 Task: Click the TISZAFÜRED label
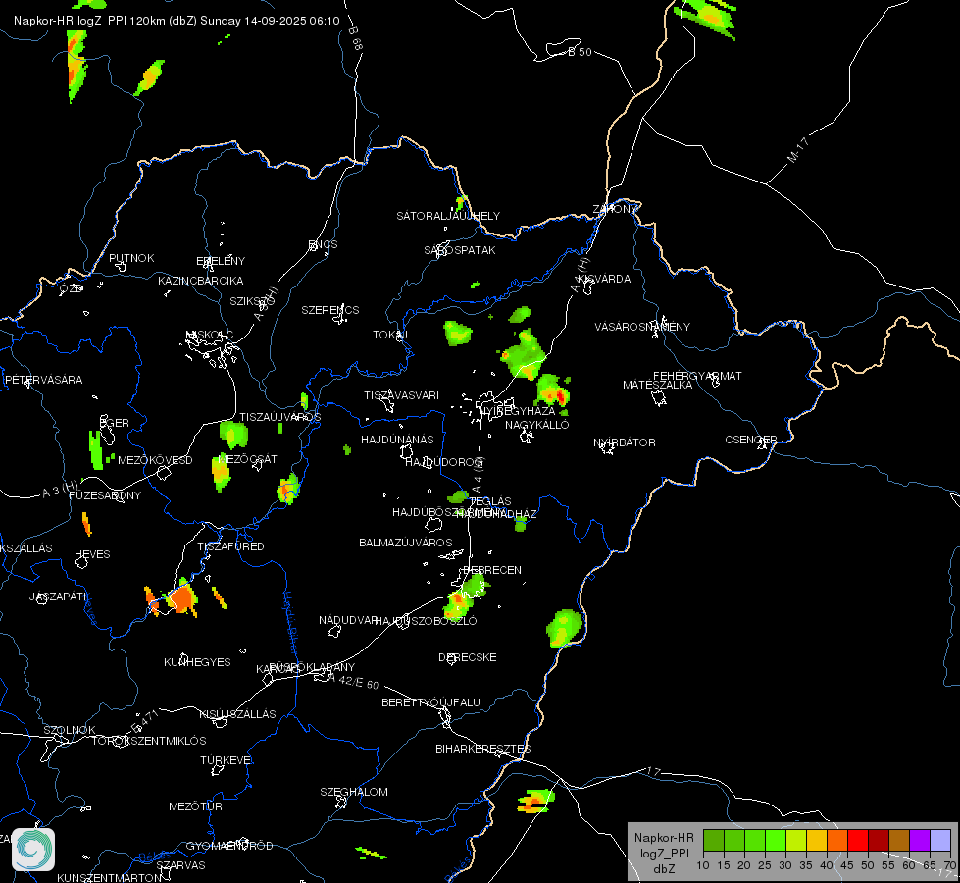[x=230, y=546]
